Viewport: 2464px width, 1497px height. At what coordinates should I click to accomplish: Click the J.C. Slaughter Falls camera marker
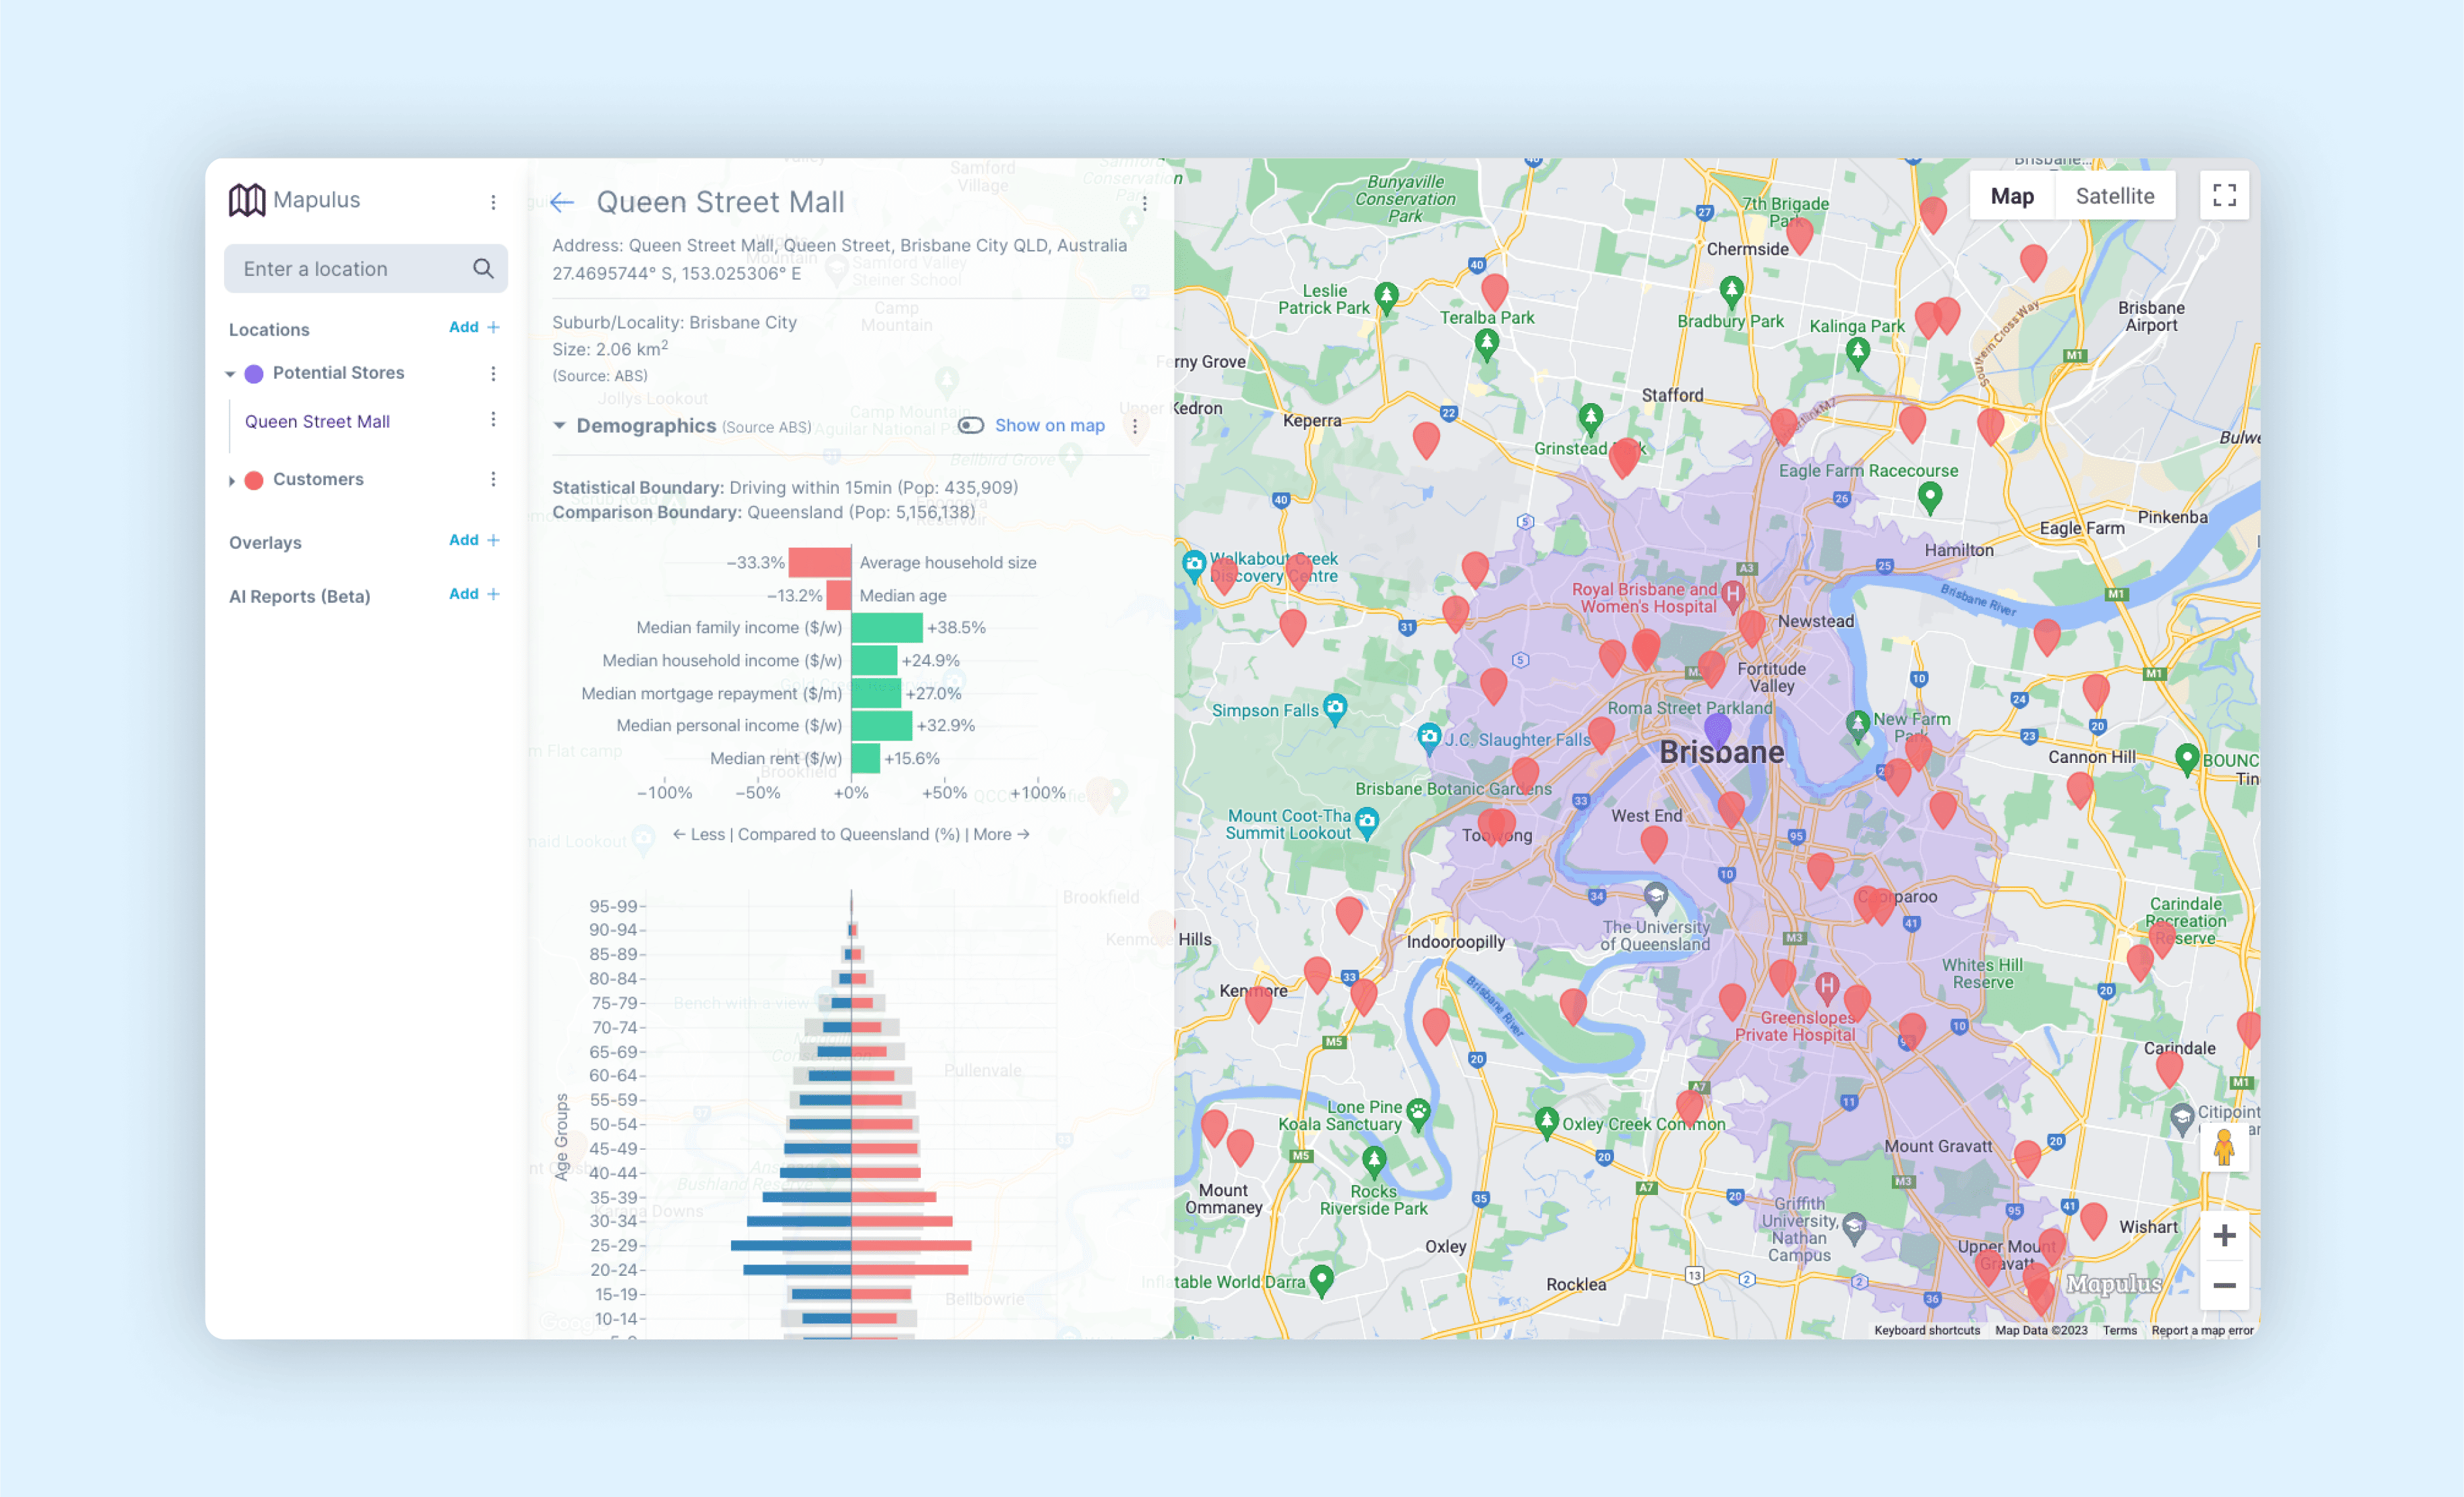pyautogui.click(x=1429, y=739)
